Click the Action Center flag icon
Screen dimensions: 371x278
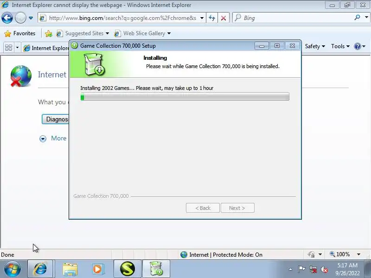click(x=301, y=269)
